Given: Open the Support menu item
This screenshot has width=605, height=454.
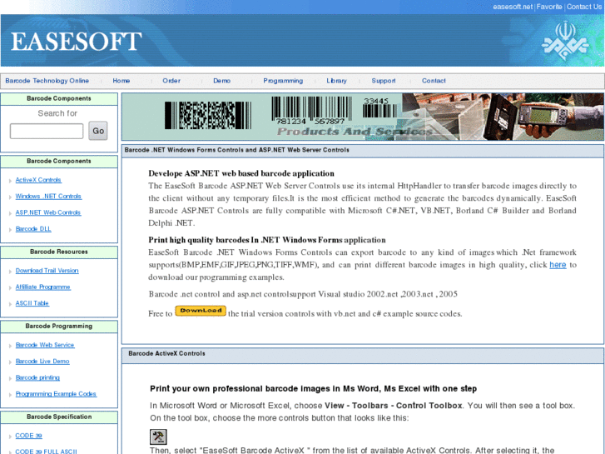Looking at the screenshot, I should pyautogui.click(x=384, y=81).
